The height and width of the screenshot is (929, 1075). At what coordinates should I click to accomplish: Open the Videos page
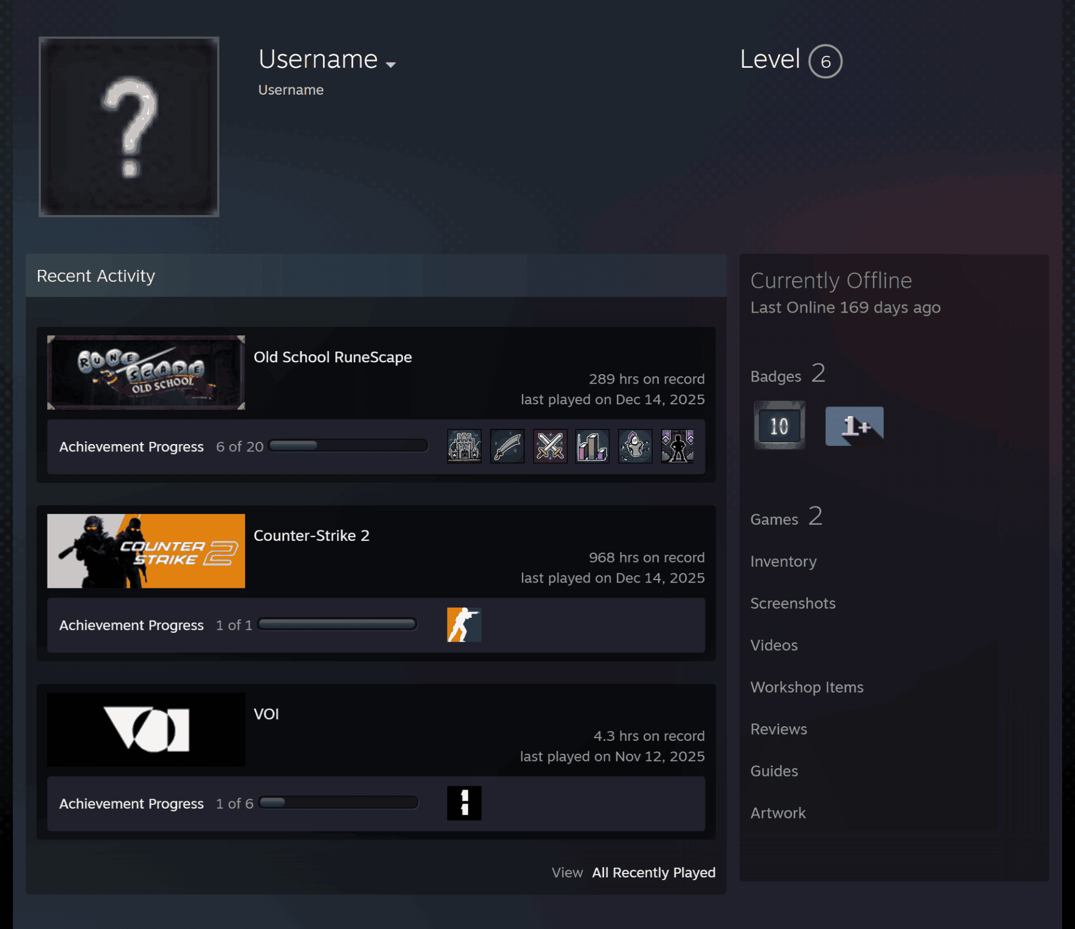(x=774, y=645)
